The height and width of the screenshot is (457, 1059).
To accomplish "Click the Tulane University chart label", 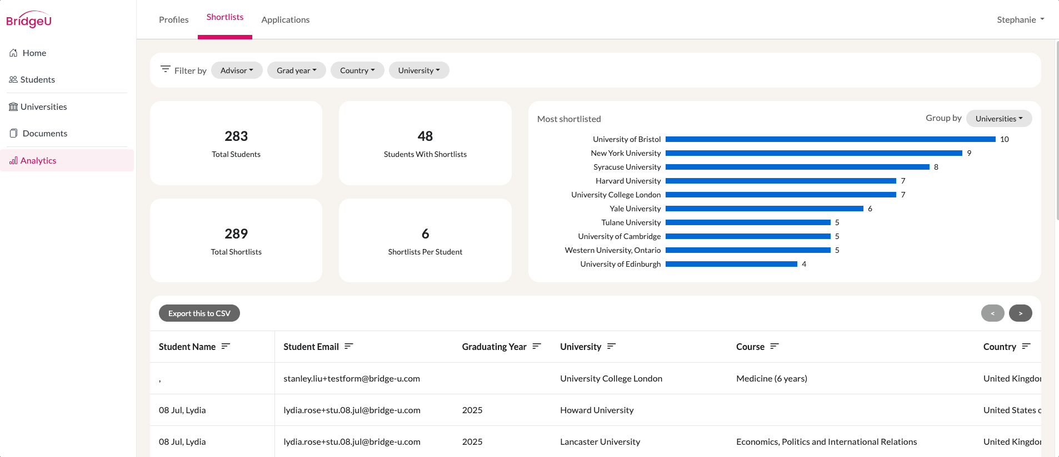I will (x=631, y=222).
